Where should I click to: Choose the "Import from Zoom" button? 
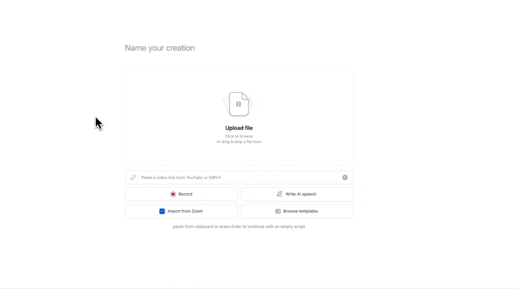[x=181, y=211]
